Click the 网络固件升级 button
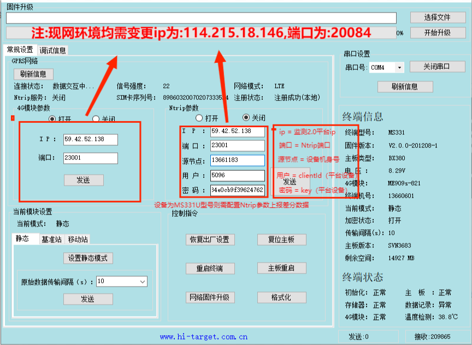This screenshot has height=345, width=472. coord(209,298)
